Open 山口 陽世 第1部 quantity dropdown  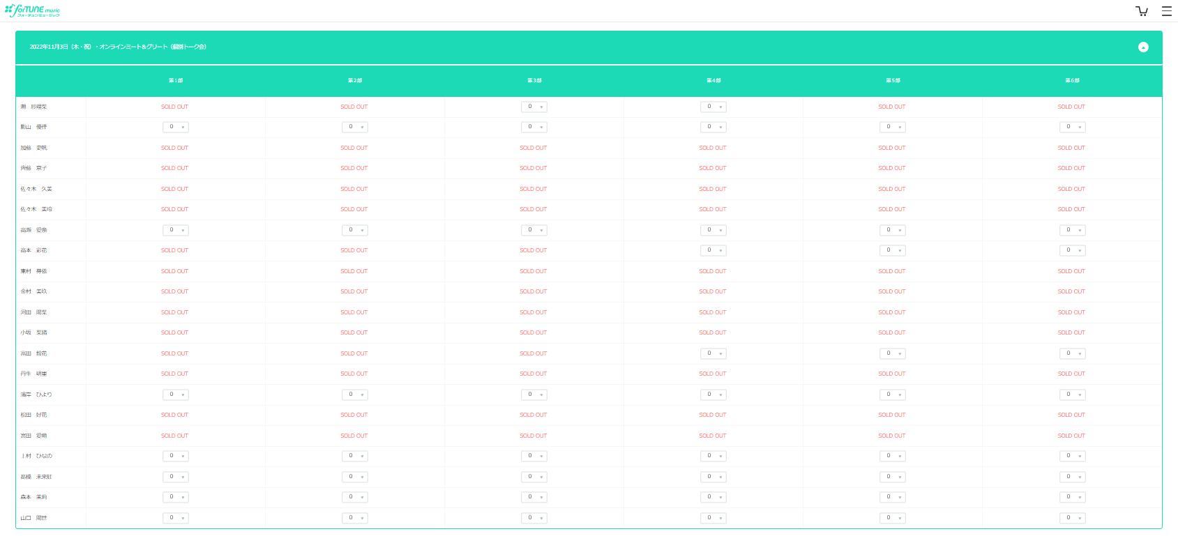[176, 518]
